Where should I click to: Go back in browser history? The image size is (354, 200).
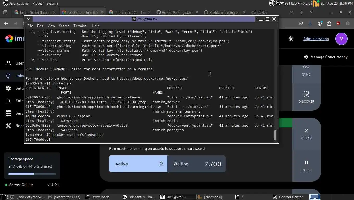[x=6, y=23]
